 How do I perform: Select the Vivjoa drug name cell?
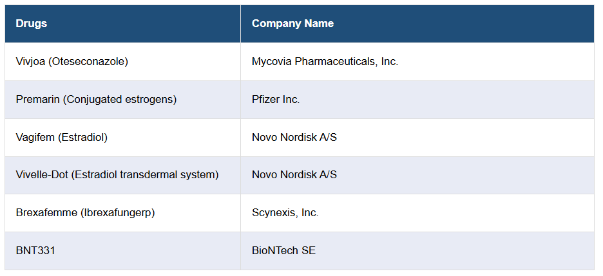(72, 62)
